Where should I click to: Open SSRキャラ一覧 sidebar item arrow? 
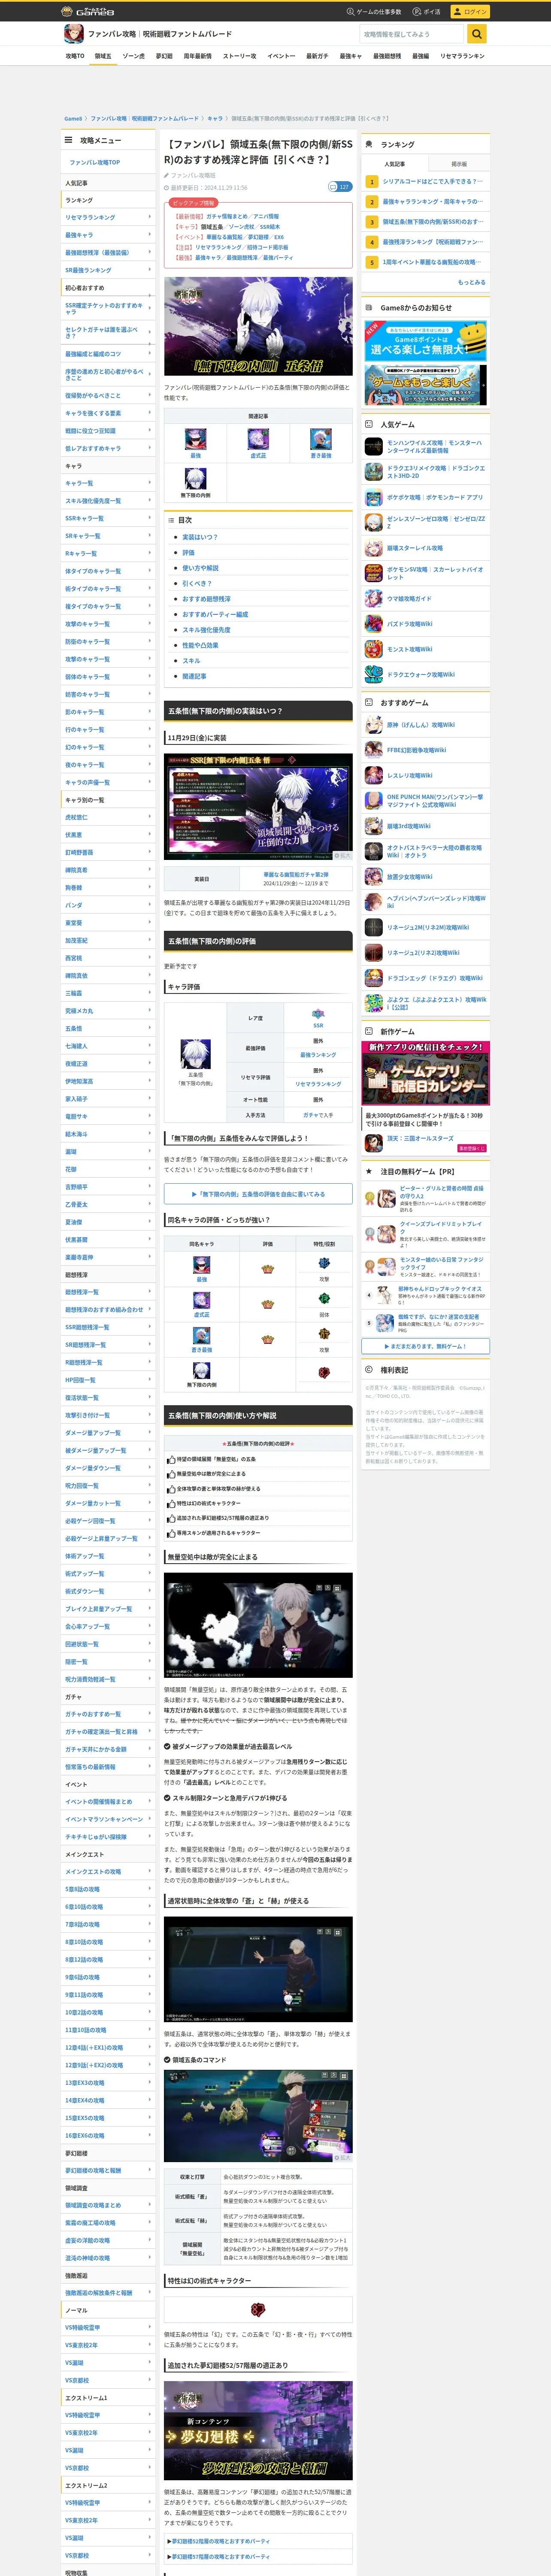click(150, 518)
